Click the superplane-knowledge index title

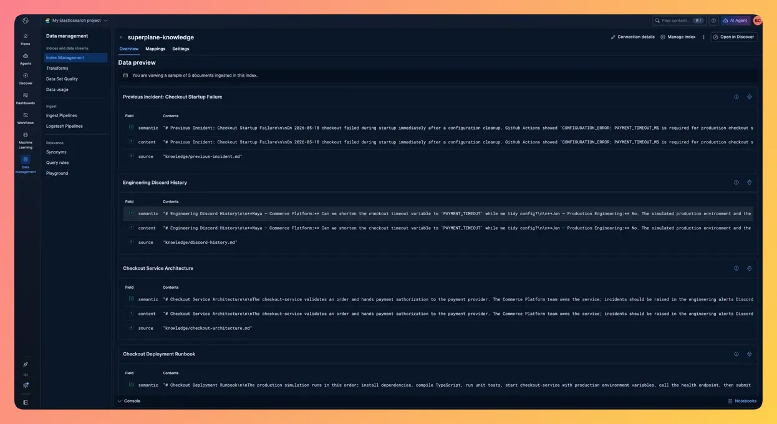161,37
